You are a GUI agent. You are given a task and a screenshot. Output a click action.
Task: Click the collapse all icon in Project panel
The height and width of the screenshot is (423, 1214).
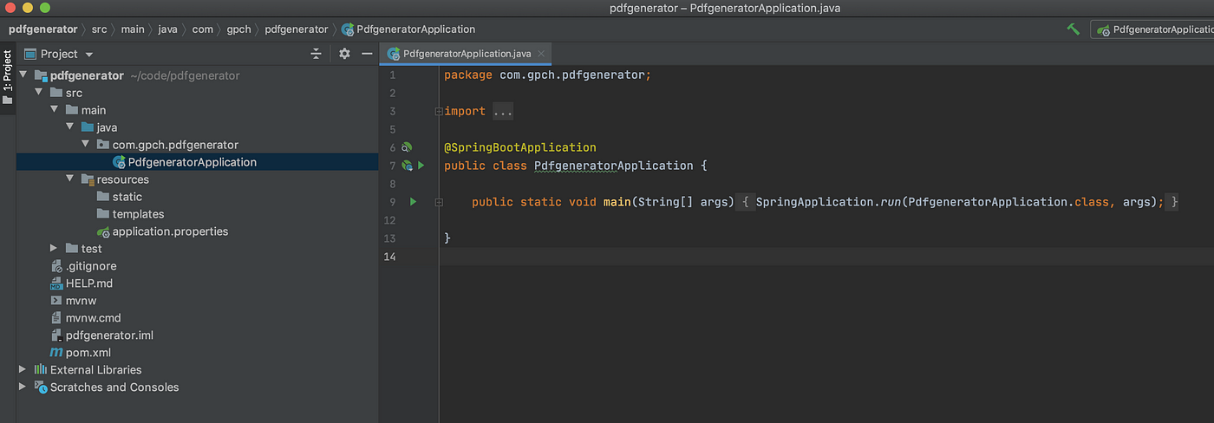[316, 54]
